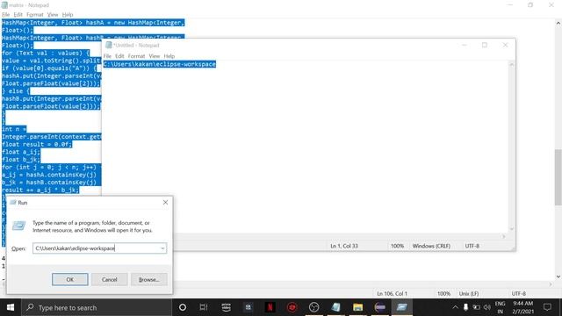Open File menu in matrix Notepad

click(6, 15)
